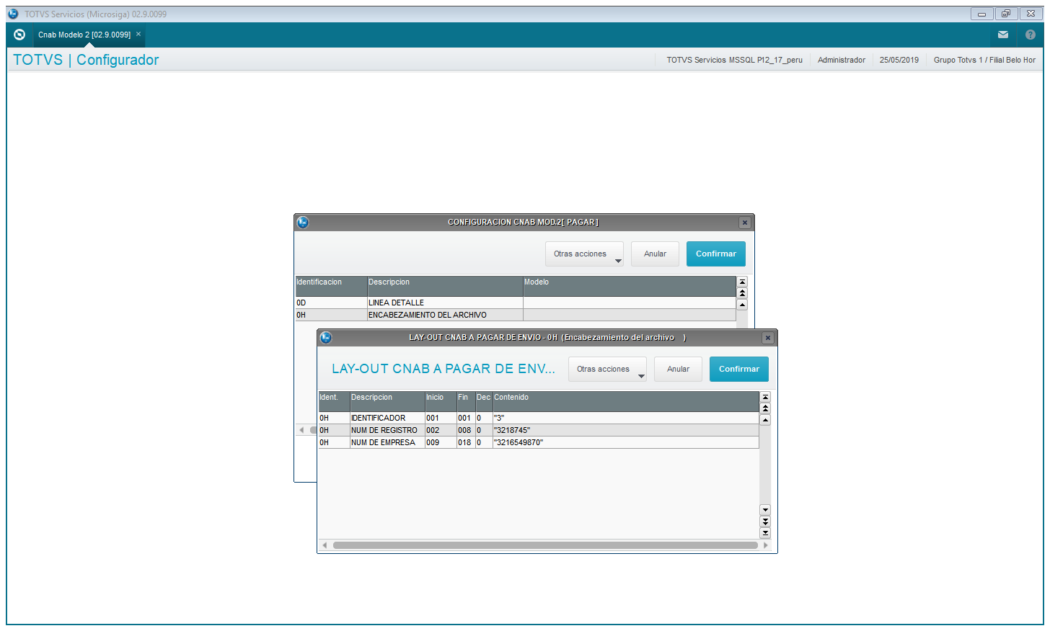
Task: Click left arrow of LAY-OUT horizontal scrollbar
Action: tap(325, 545)
